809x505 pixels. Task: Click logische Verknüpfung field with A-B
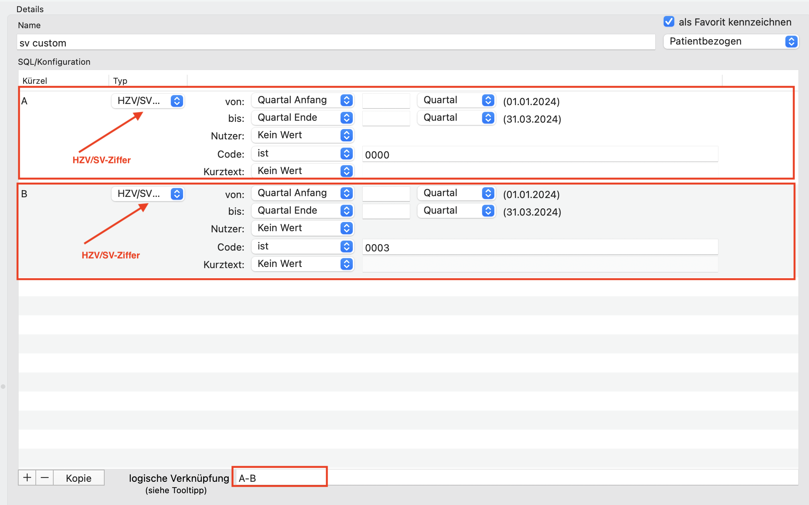pyautogui.click(x=280, y=478)
